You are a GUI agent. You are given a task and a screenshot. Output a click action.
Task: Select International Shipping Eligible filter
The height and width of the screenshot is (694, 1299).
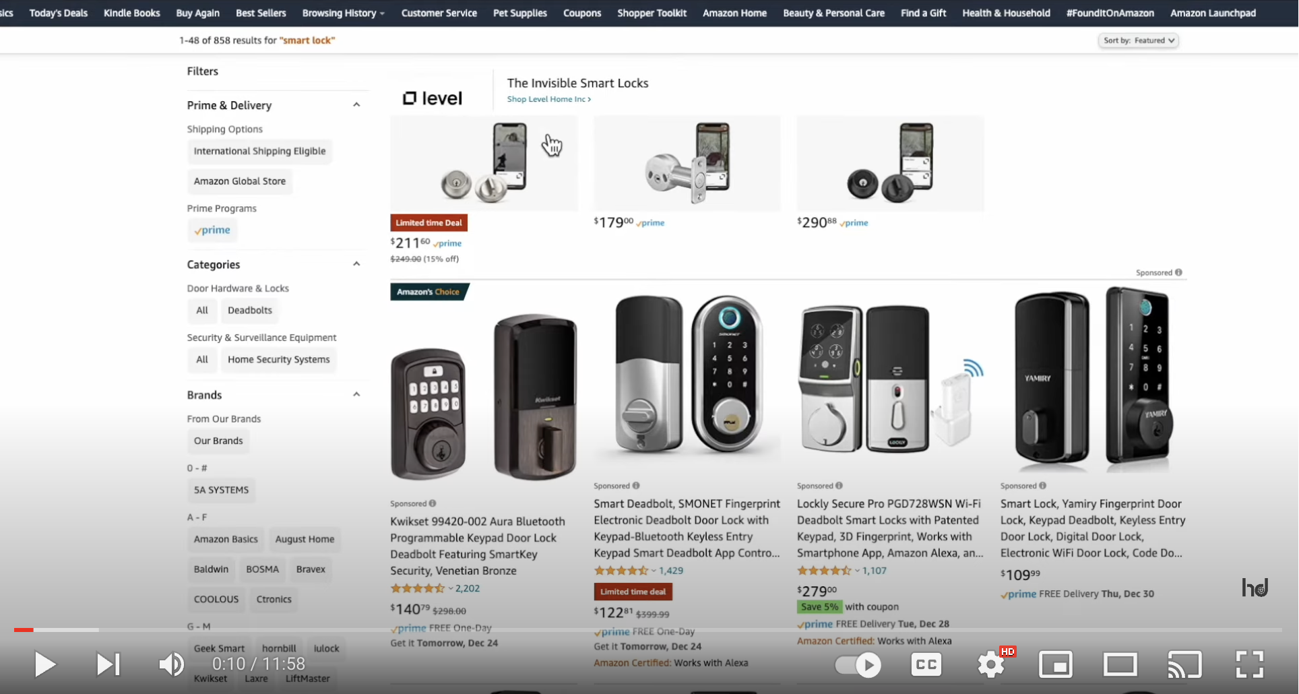(259, 151)
